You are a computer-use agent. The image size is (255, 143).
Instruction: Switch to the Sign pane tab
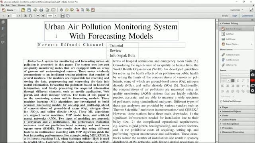point(235,15)
